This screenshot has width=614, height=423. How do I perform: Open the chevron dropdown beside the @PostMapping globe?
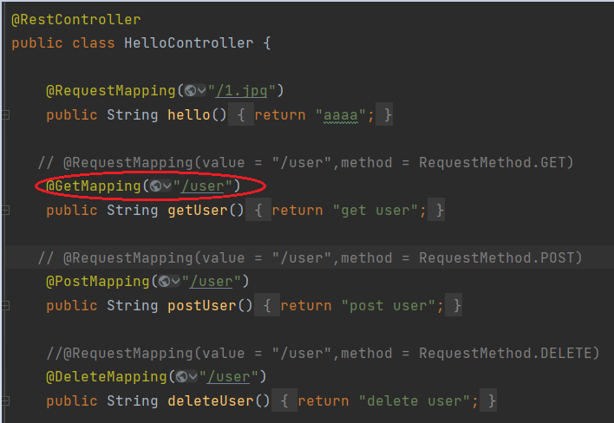tap(176, 282)
